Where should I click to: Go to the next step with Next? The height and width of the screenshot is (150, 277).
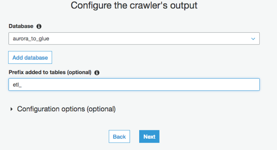pyautogui.click(x=149, y=137)
